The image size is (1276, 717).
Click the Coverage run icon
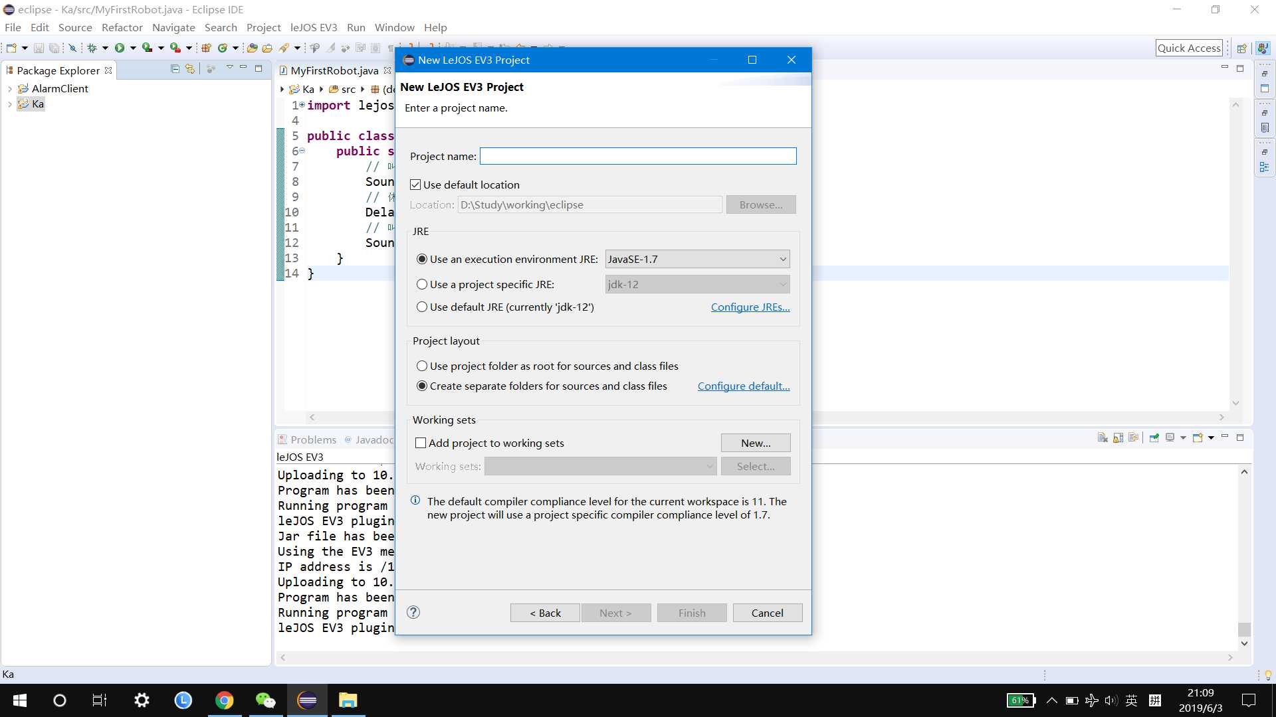coord(147,48)
